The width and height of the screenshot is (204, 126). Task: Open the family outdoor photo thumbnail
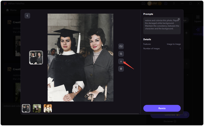pos(37,108)
